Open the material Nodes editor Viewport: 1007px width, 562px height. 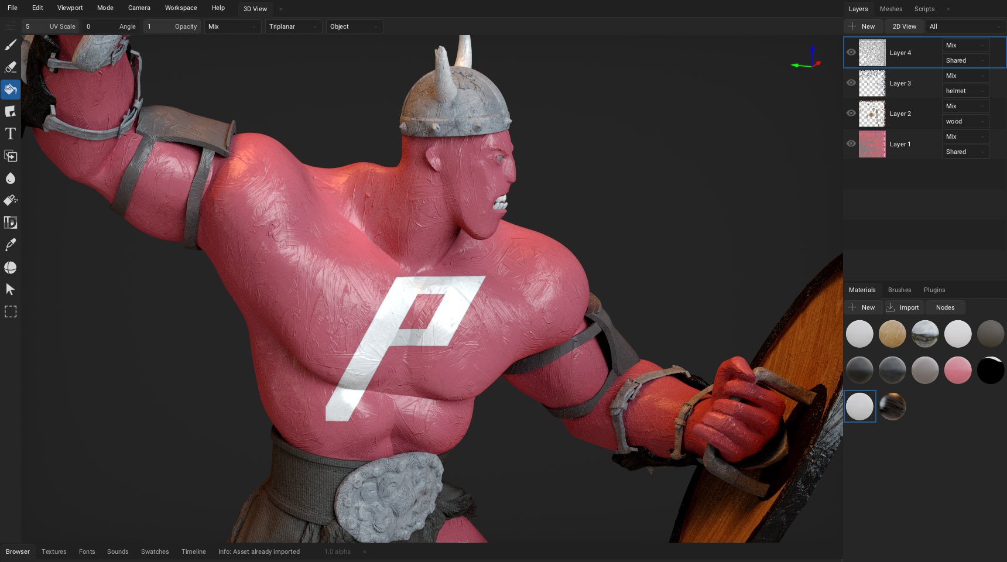945,307
